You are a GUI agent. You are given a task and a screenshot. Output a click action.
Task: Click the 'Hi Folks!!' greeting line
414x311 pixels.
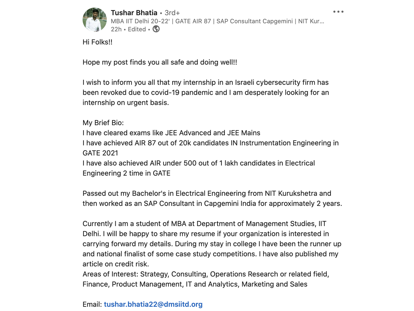pos(98,42)
